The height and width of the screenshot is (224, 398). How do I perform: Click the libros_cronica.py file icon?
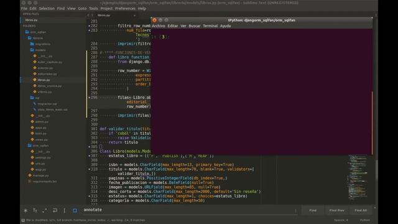(x=35, y=86)
